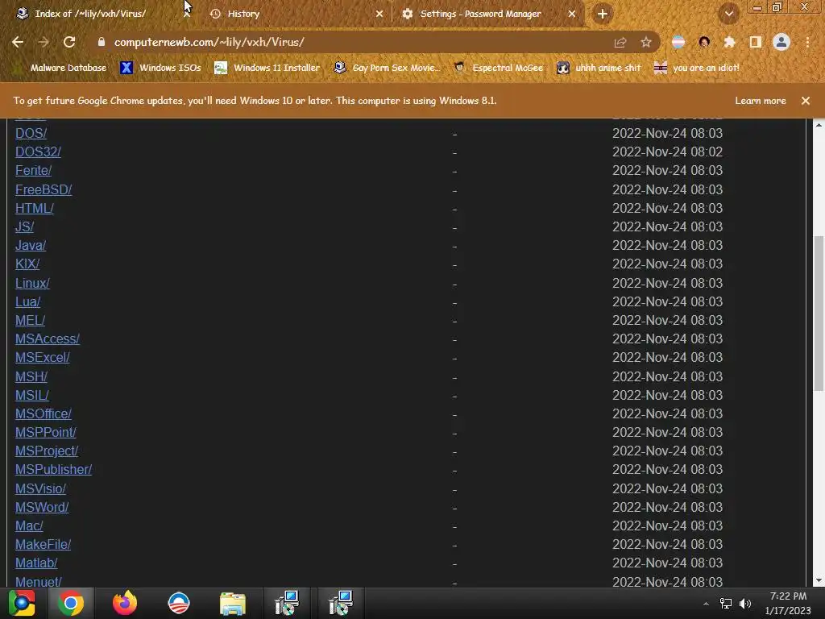Open Chrome three-dot menu
This screenshot has width=825, height=619.
(807, 42)
